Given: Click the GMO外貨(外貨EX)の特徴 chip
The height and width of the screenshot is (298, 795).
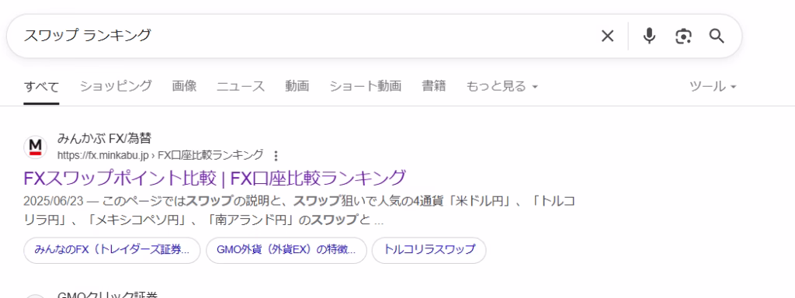Looking at the screenshot, I should click(x=286, y=251).
